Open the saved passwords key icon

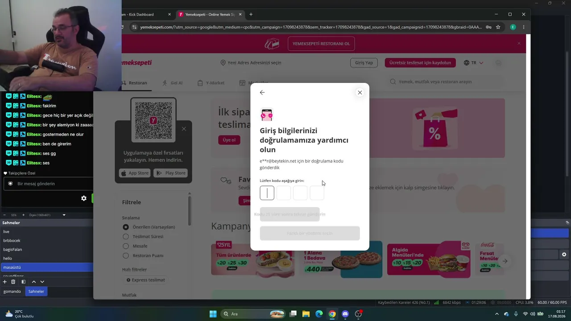[x=488, y=27]
